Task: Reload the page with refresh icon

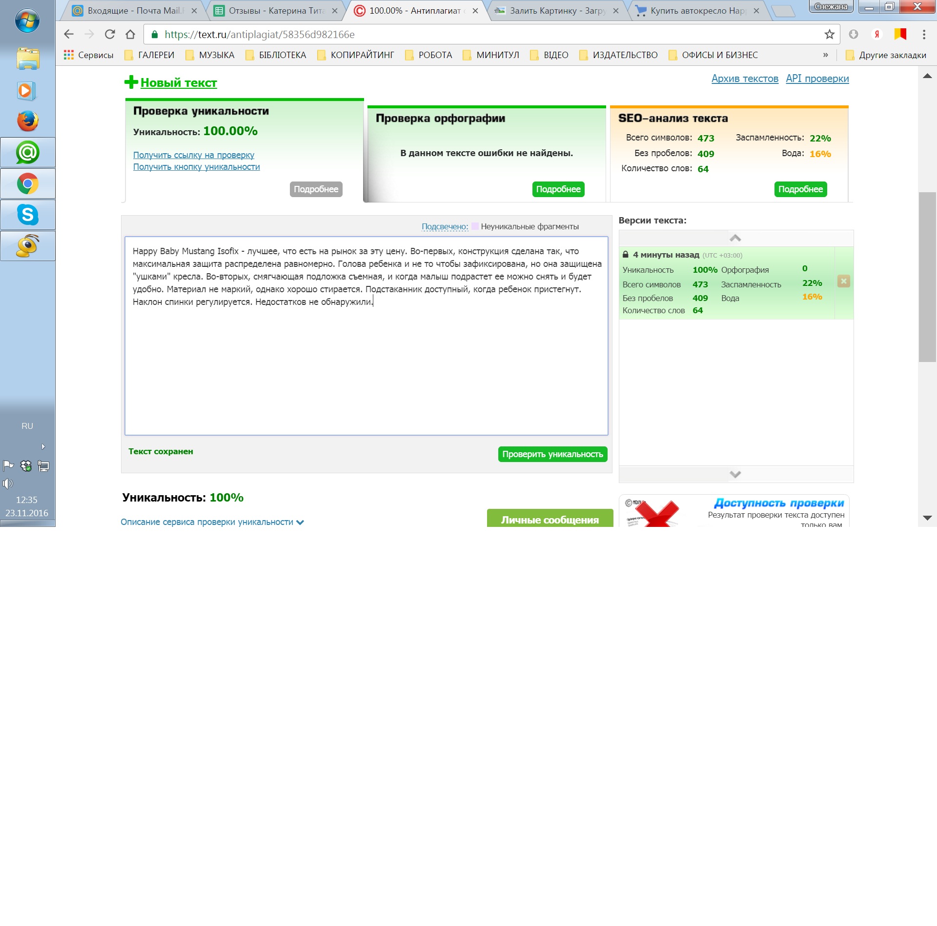Action: pyautogui.click(x=110, y=35)
